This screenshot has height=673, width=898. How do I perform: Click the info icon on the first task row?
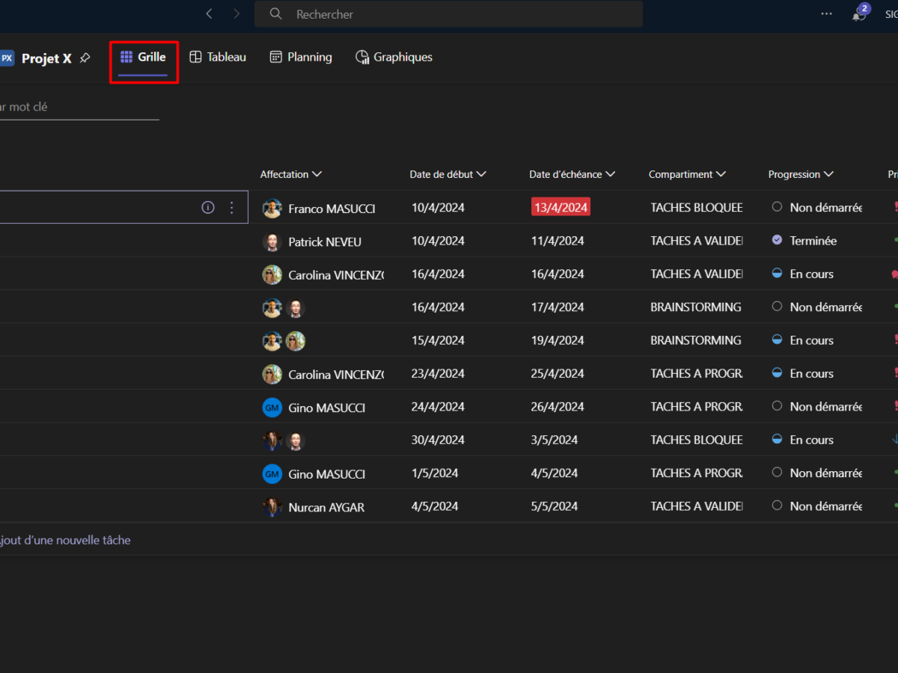click(208, 207)
